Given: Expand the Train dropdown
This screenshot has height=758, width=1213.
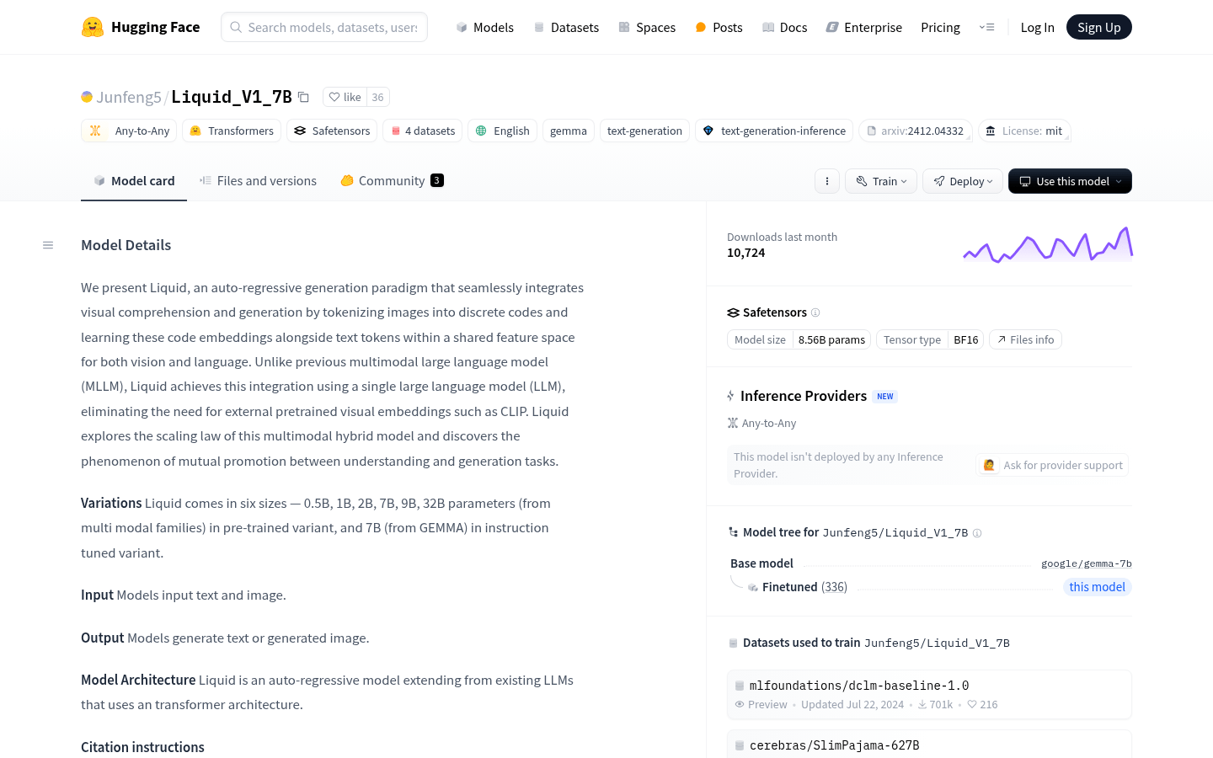Looking at the screenshot, I should click(x=881, y=181).
